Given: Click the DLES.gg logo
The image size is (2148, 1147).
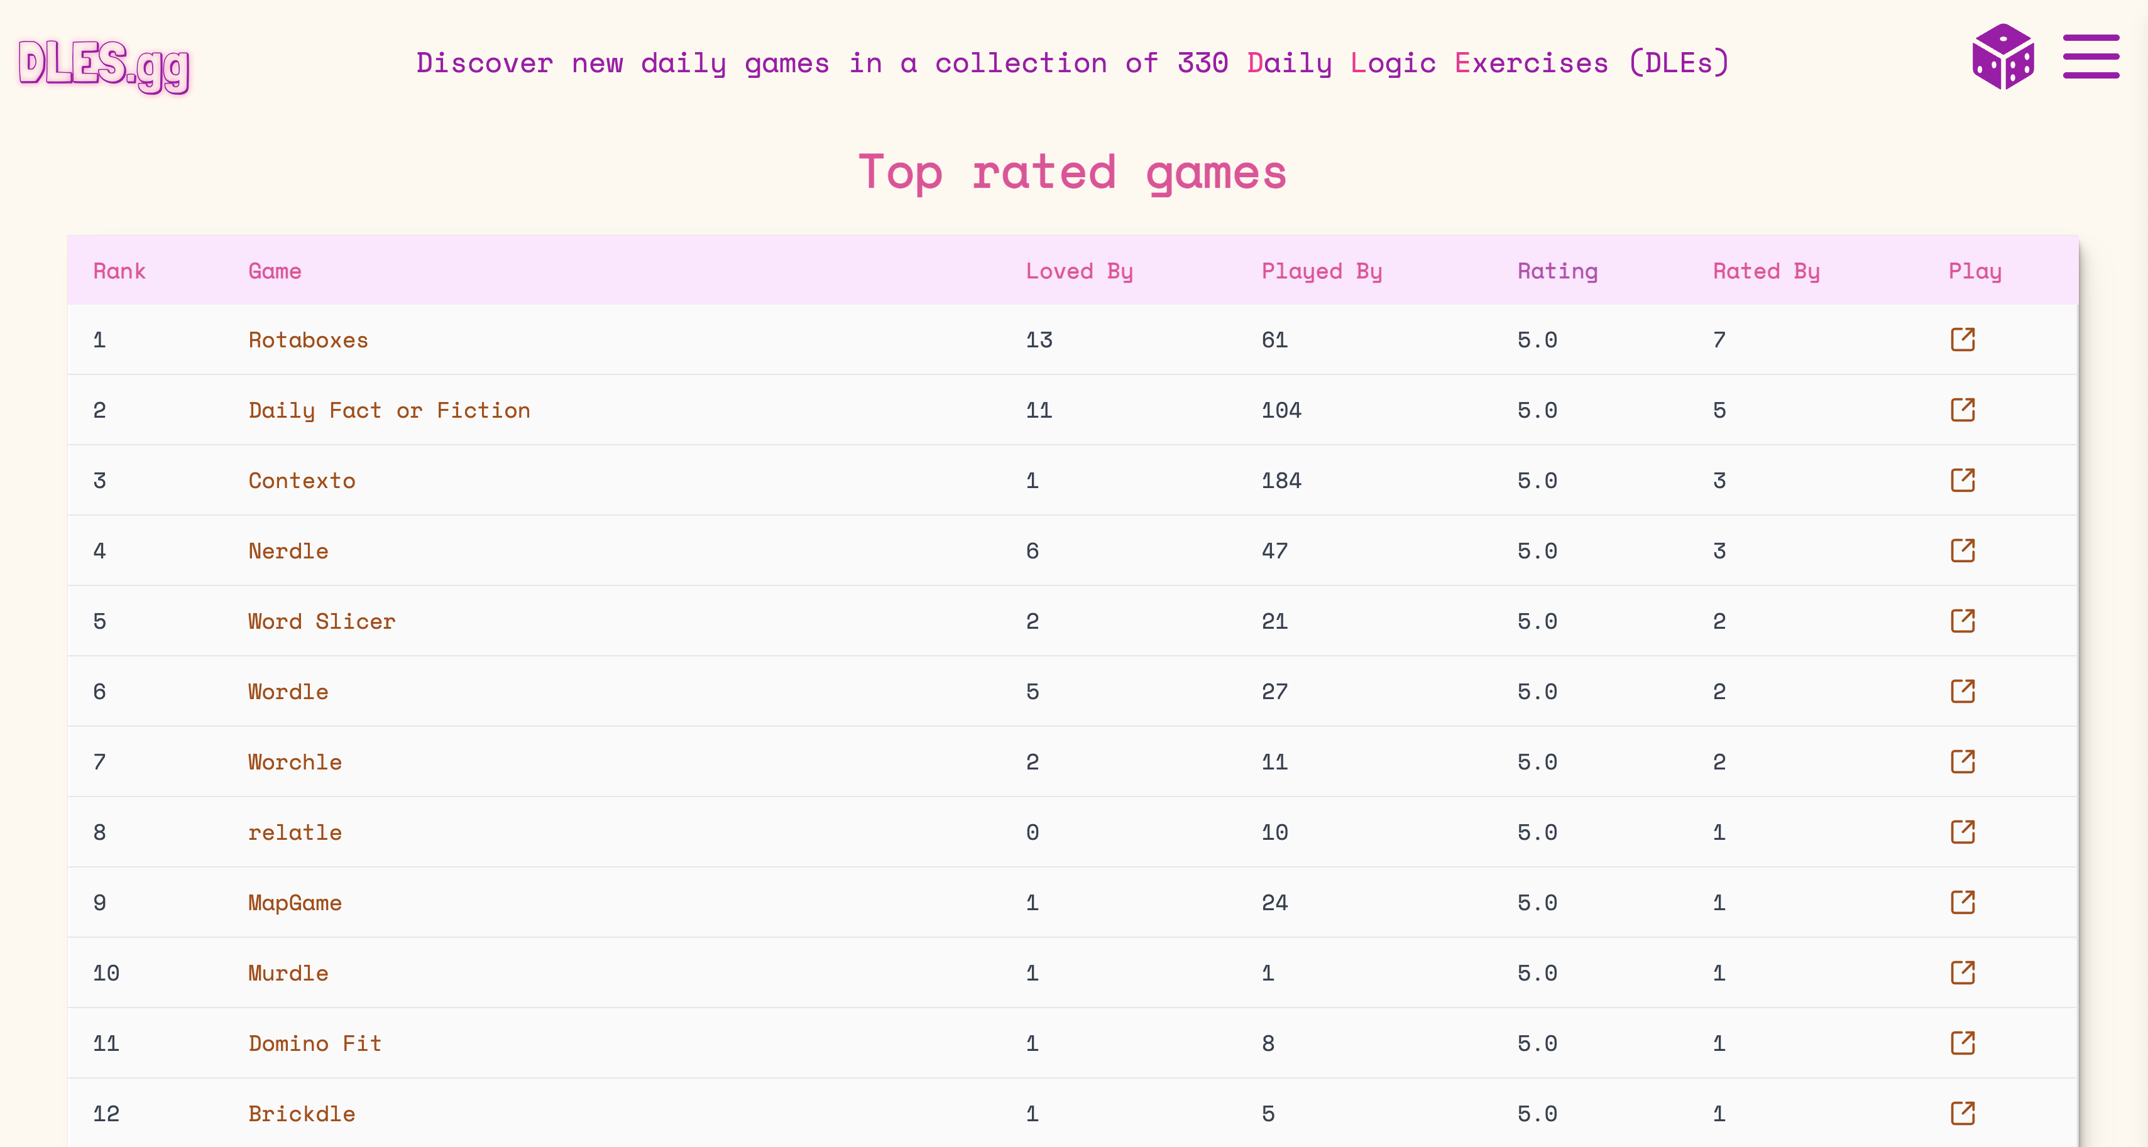Looking at the screenshot, I should [104, 65].
